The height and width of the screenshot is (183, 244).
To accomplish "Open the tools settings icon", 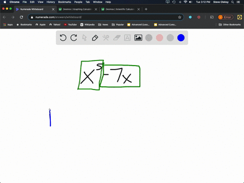I will (x=106, y=38).
